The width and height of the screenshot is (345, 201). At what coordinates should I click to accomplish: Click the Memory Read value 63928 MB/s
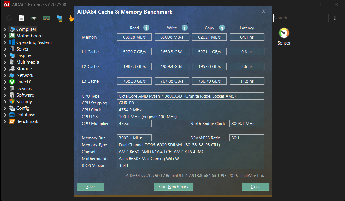[x=134, y=37]
